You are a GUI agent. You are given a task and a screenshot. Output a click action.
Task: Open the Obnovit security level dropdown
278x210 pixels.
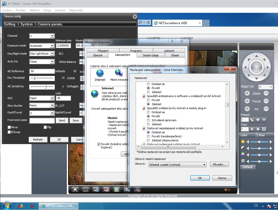pos(204,164)
